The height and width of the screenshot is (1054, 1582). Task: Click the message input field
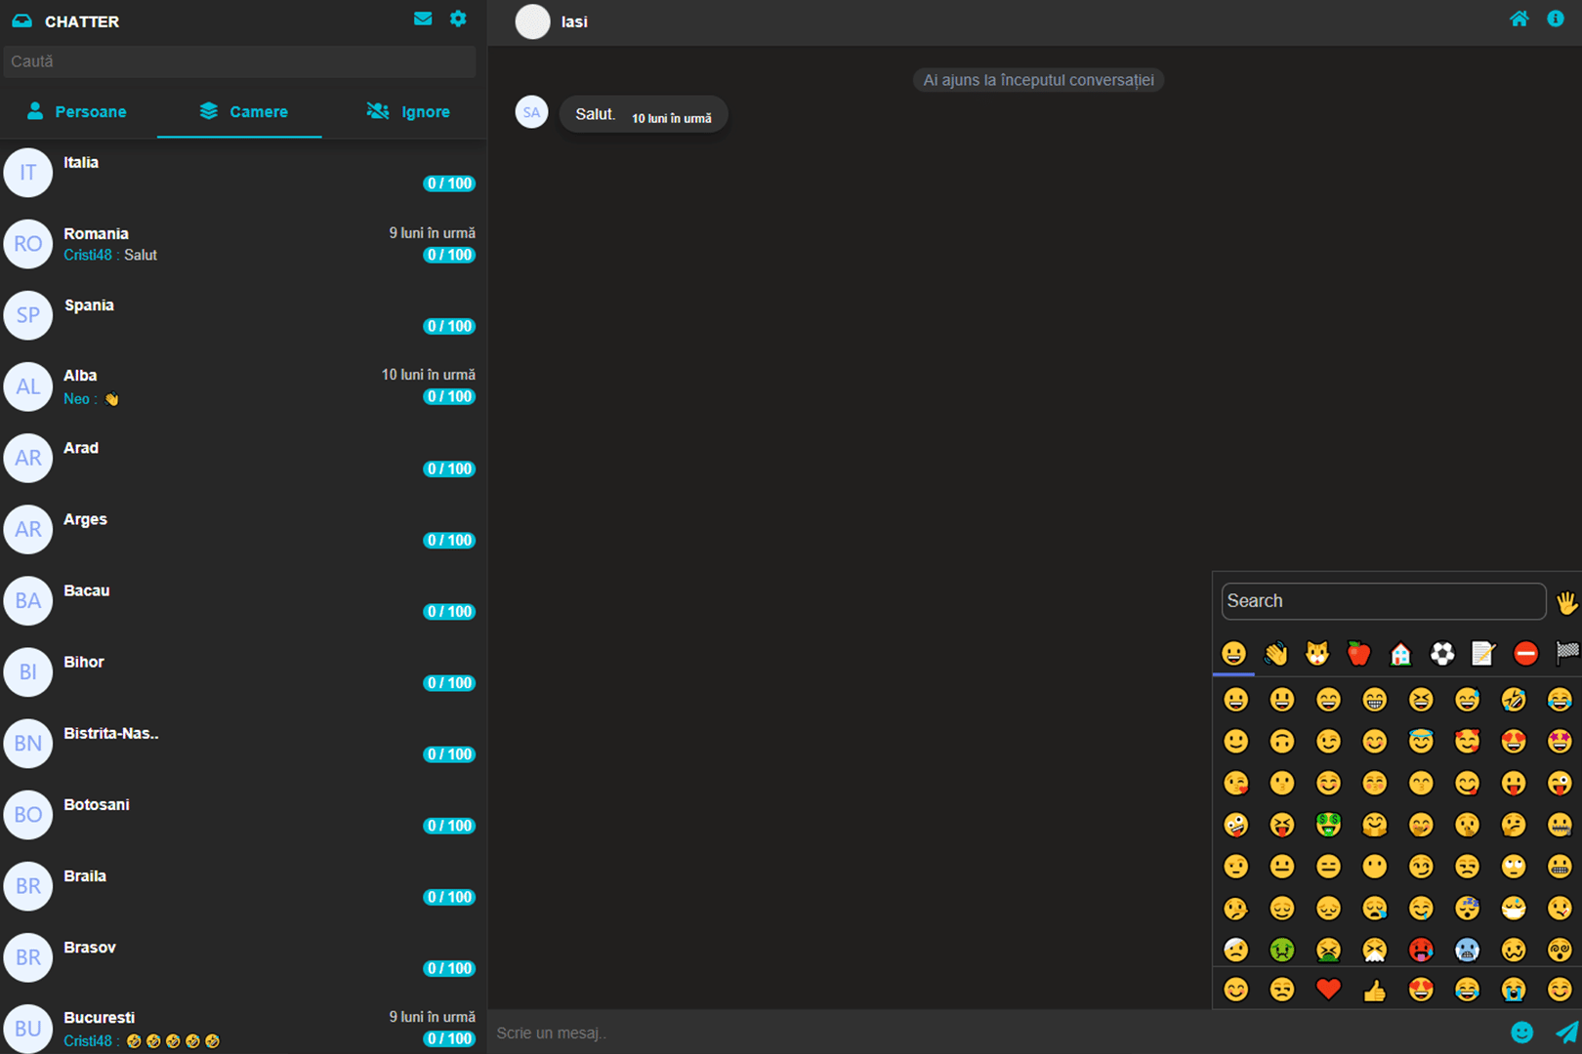tap(996, 1033)
